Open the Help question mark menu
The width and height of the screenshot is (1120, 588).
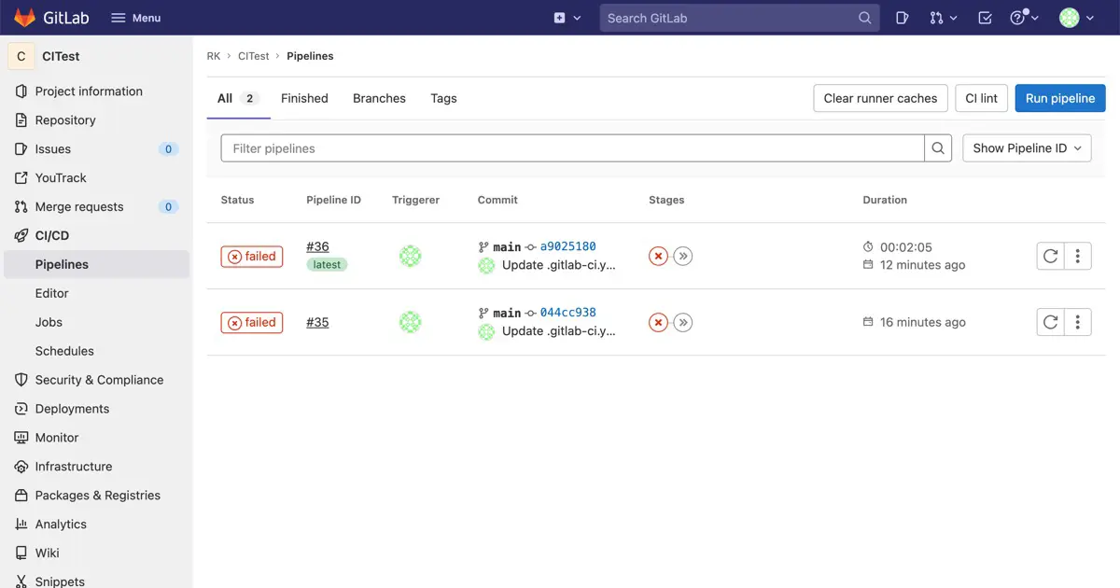(1023, 18)
